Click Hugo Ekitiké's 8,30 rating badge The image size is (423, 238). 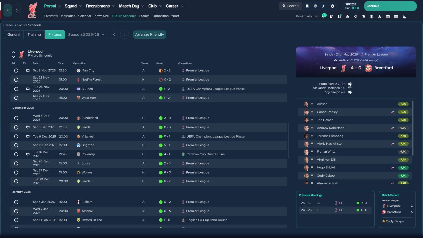click(403, 168)
